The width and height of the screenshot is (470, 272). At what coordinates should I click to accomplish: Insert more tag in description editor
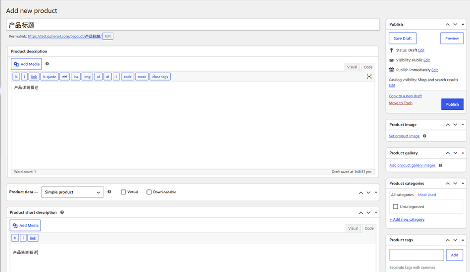[142, 77]
